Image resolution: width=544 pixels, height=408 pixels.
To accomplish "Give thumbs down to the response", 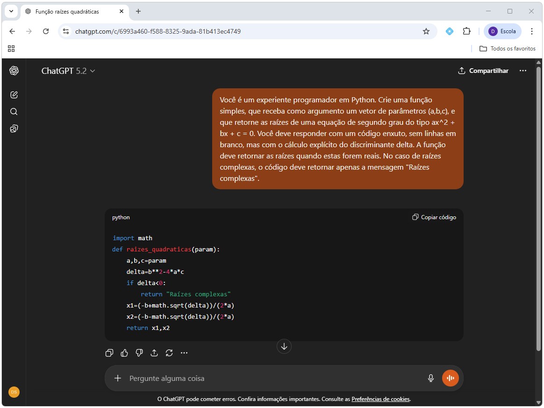I will (139, 353).
